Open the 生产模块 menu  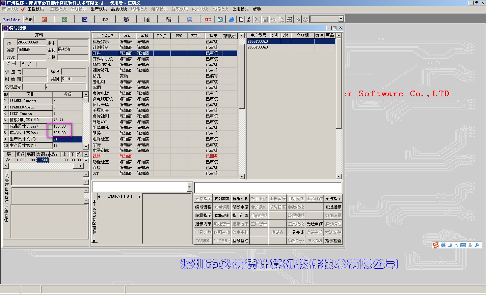click(99, 9)
